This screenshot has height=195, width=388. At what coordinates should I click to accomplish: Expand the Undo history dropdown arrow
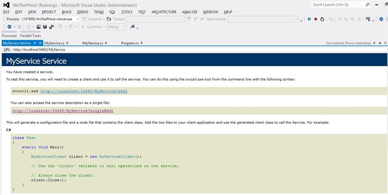(x=65, y=27)
